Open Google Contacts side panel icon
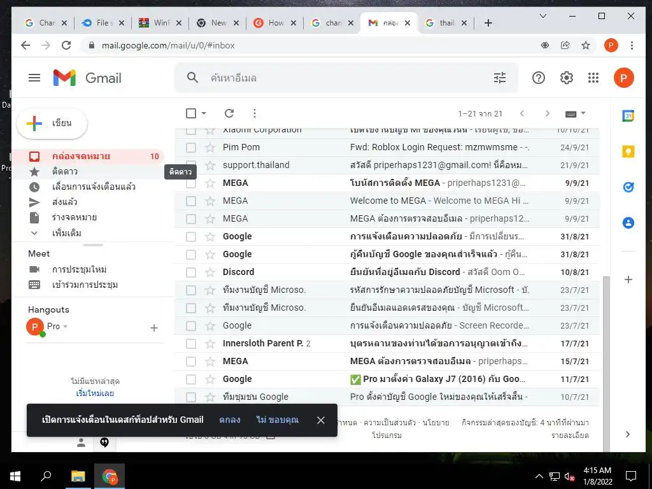 pyautogui.click(x=628, y=223)
